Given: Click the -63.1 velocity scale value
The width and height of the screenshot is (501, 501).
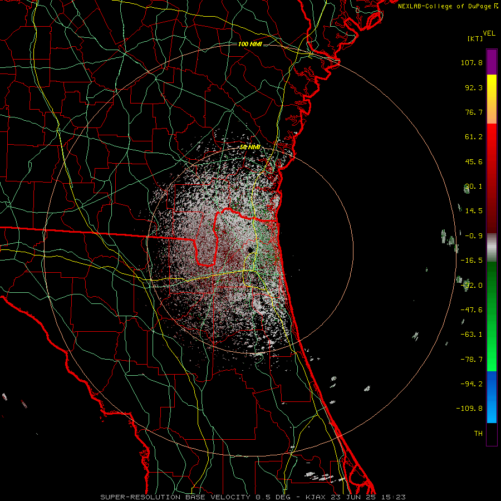Looking at the screenshot, I should [471, 335].
